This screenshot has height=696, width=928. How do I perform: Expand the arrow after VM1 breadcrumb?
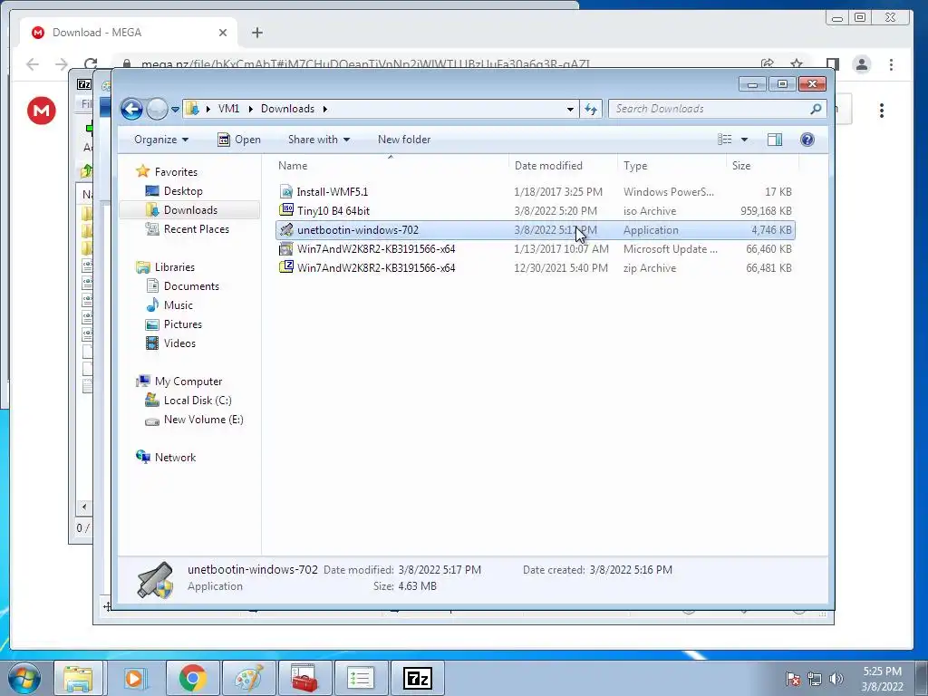pos(250,109)
